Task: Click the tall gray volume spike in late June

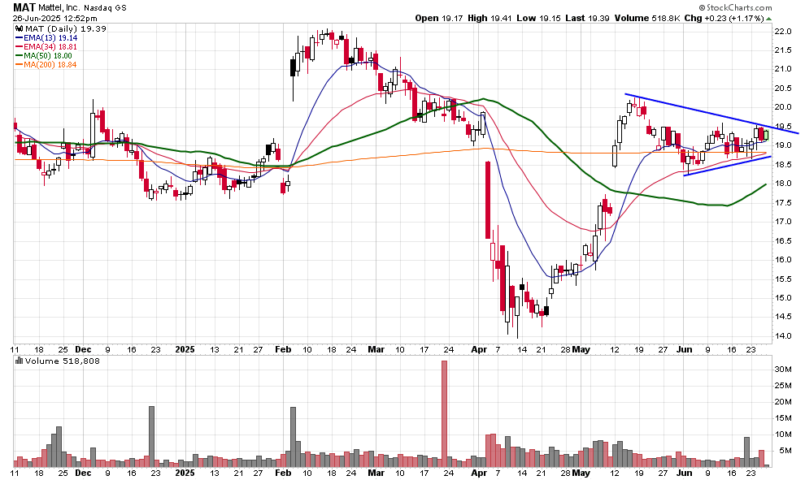Action: point(747,452)
